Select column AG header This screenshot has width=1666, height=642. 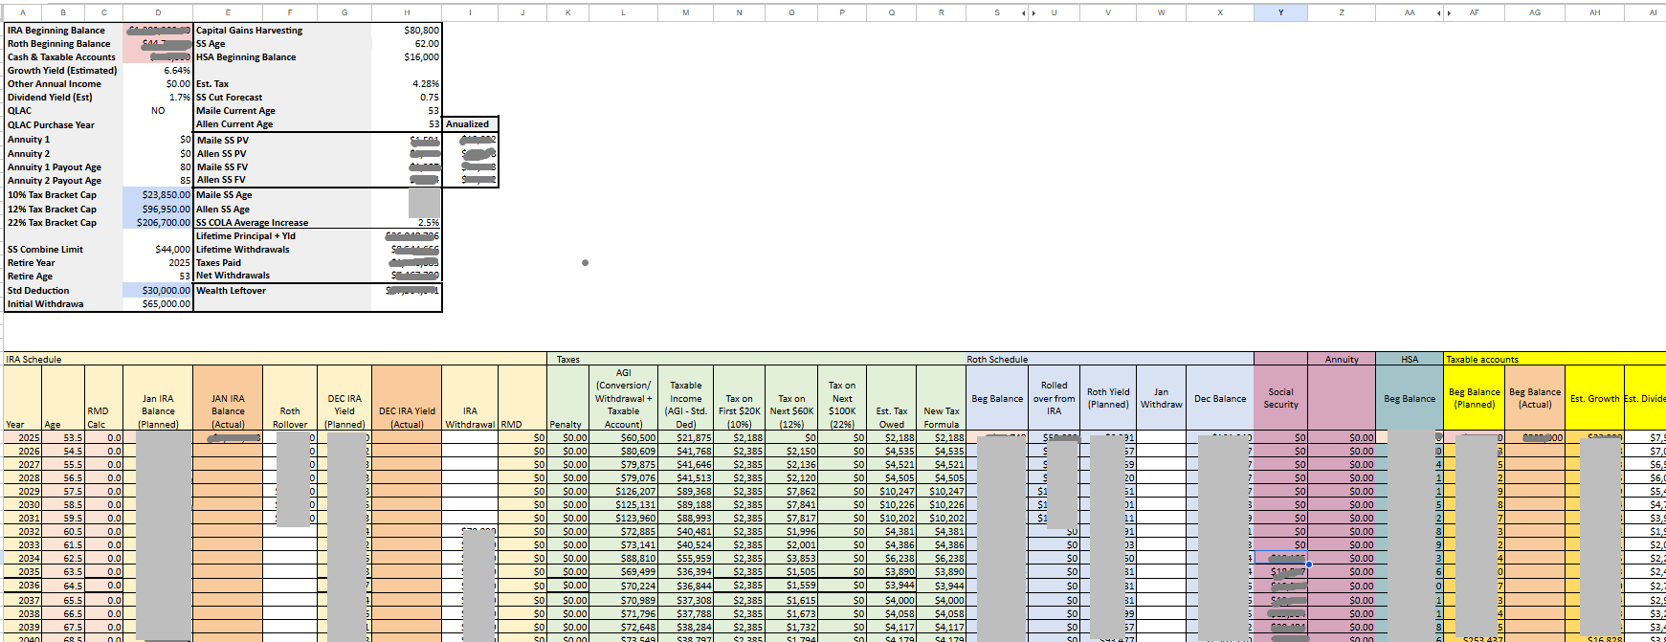[x=1535, y=12]
